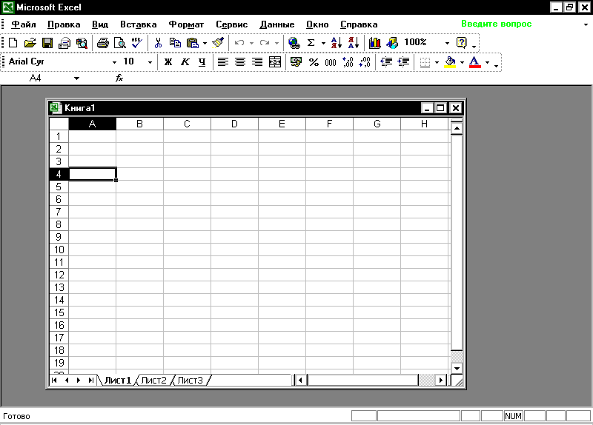Switch to the Лист2 sheet tab

click(153, 381)
